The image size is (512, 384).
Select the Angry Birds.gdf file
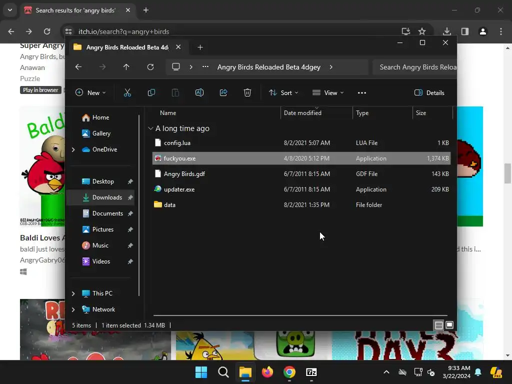point(301,174)
